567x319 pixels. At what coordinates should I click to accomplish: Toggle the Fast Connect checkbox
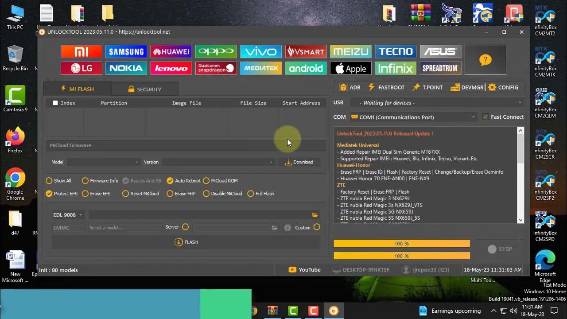pyautogui.click(x=485, y=117)
